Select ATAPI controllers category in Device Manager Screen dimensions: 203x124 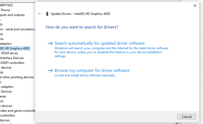12,63
